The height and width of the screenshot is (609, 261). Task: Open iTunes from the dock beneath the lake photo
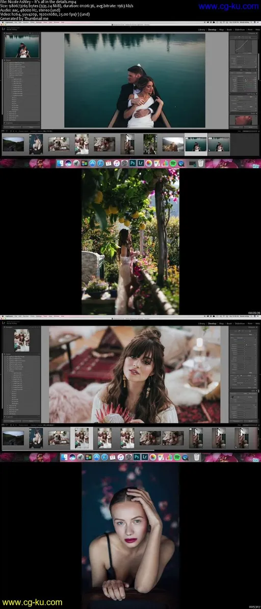coord(116,163)
